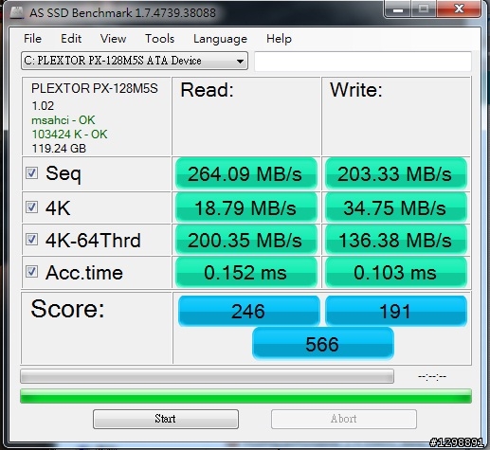Click the Read: column header
Viewport: 490px width, 450px height.
tap(207, 90)
